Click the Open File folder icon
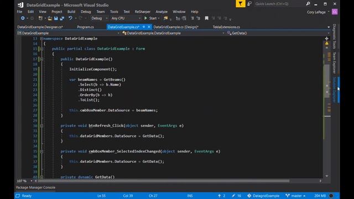Screen dimensions: 354x199 click(x=50, y=18)
